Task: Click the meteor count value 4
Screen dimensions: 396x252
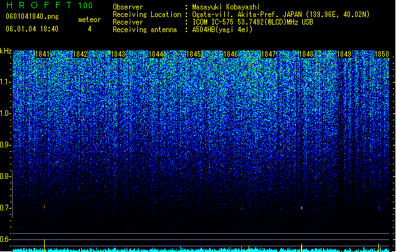Action: tap(89, 29)
